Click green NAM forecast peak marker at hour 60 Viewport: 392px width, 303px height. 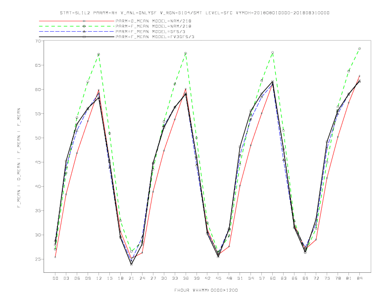pos(273,52)
